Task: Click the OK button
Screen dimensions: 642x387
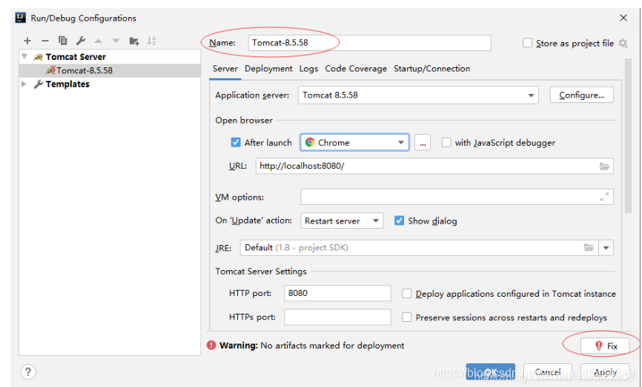Action: 491,372
